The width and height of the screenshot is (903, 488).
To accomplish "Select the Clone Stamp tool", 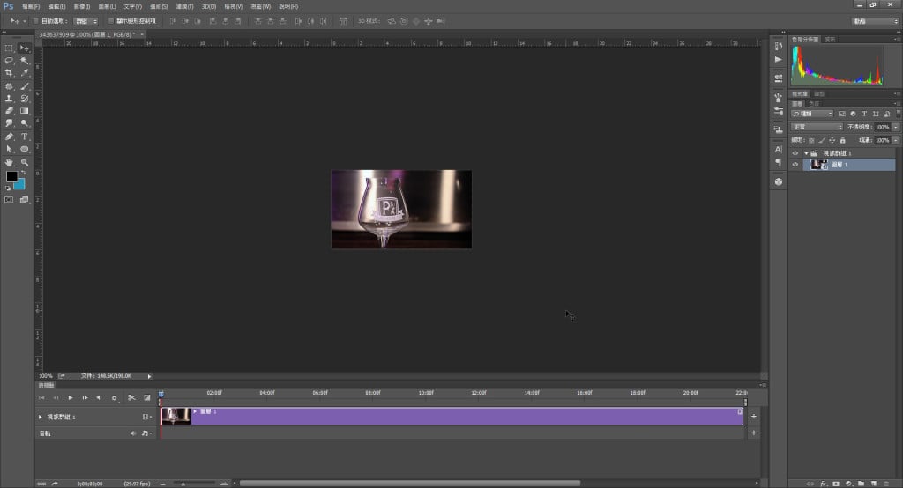I will (9, 99).
